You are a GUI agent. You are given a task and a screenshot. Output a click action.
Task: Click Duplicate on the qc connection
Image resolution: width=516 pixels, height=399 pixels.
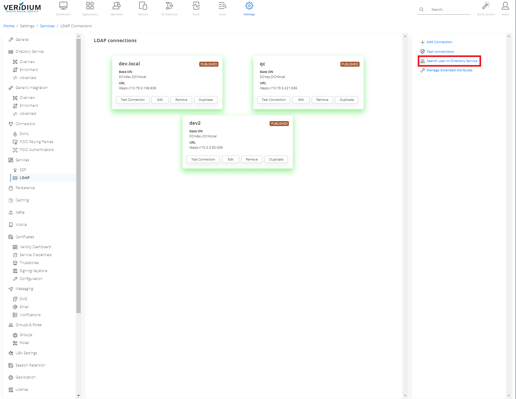347,100
